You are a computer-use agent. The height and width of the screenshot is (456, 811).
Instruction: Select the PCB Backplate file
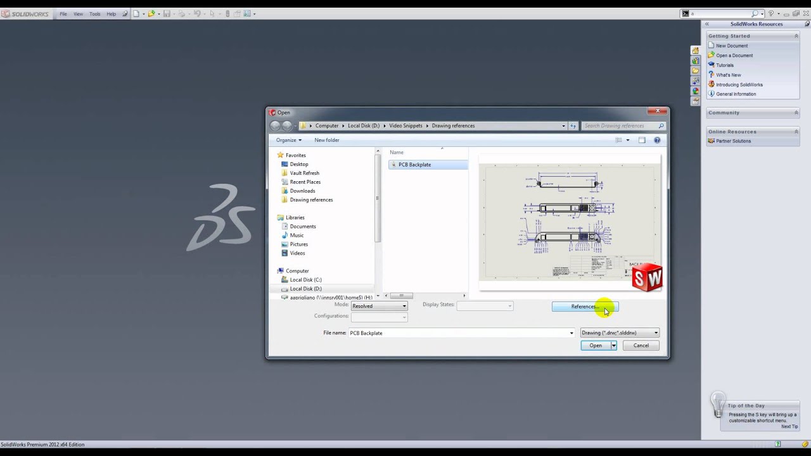428,165
